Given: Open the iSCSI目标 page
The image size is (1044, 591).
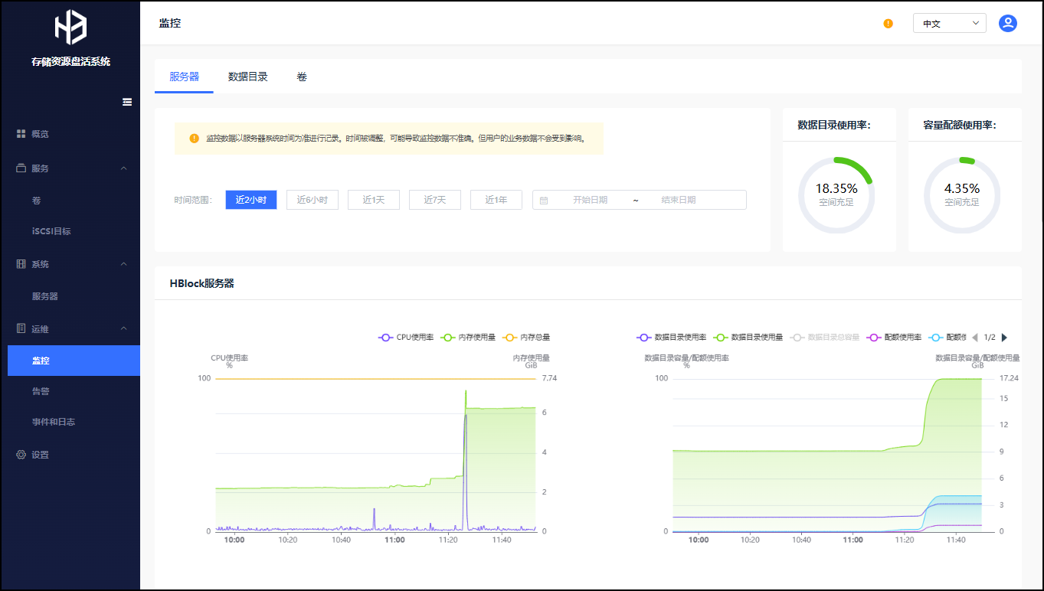Looking at the screenshot, I should point(51,231).
